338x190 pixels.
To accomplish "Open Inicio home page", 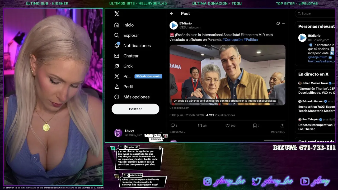I will (124, 25).
